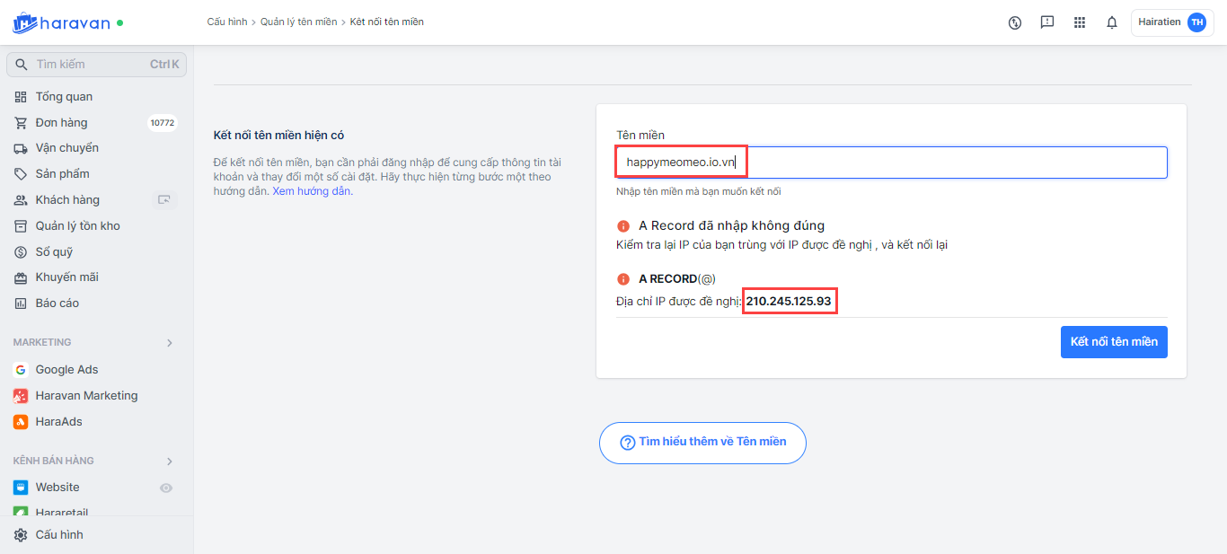1227x554 pixels.
Task: Toggle the eye icon next to Website
Action: click(x=166, y=488)
